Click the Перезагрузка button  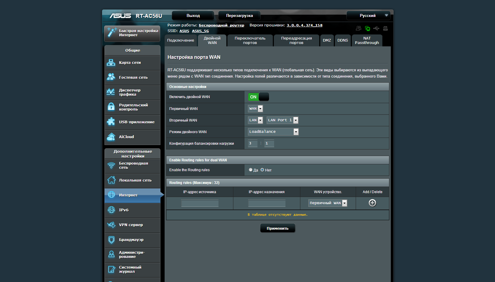[x=239, y=16]
